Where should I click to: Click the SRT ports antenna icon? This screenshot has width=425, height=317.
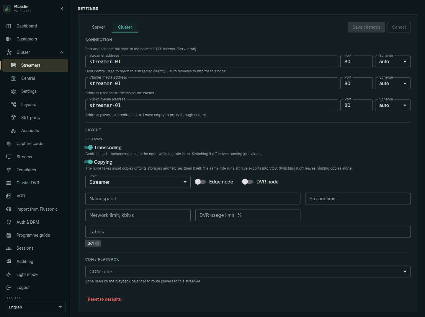(14, 118)
